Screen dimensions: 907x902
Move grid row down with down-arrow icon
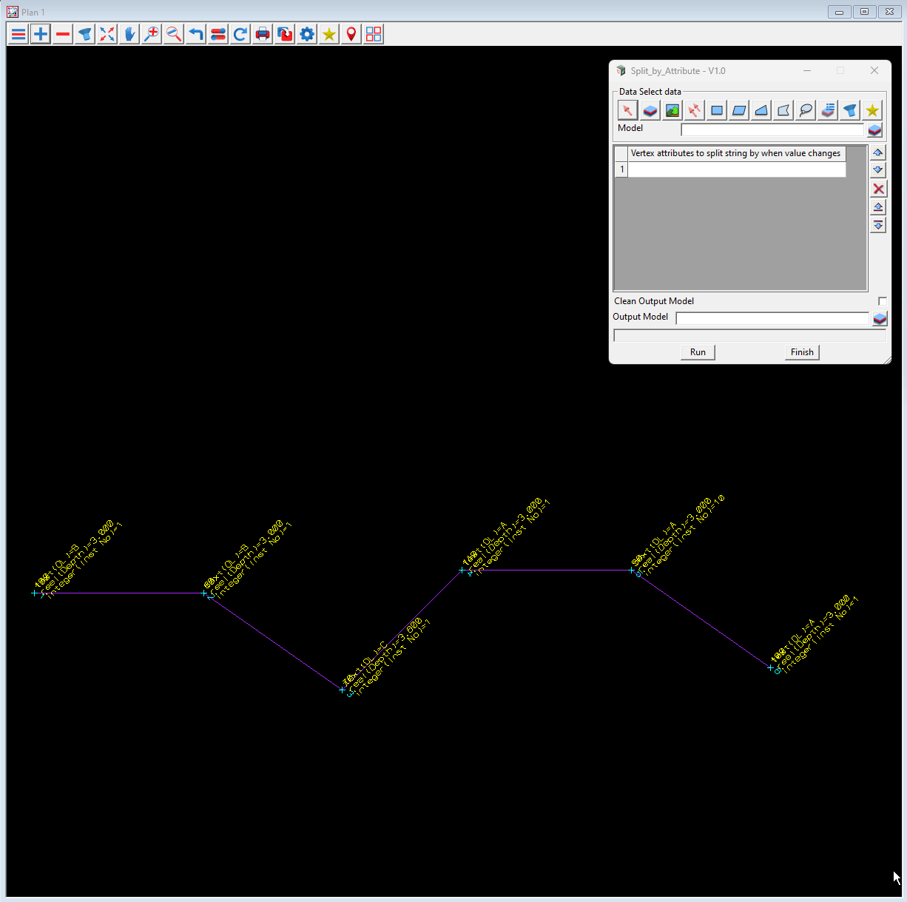(878, 170)
